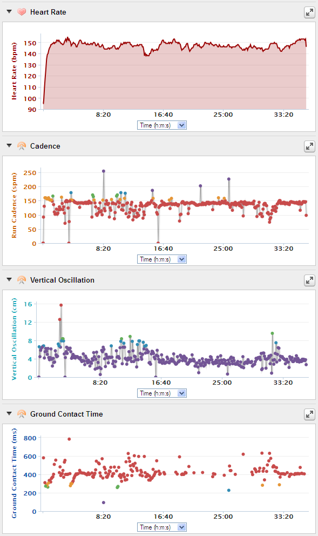Collapse the Vertical Oscillation panel triangle

click(x=9, y=280)
